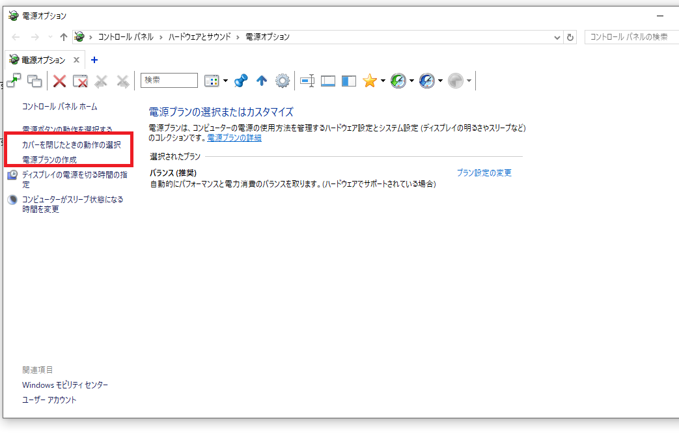
Task: Click the green-arrow recent history clock icon
Action: (x=398, y=81)
